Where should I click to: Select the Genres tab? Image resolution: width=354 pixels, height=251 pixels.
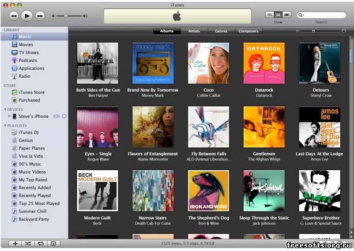point(221,31)
